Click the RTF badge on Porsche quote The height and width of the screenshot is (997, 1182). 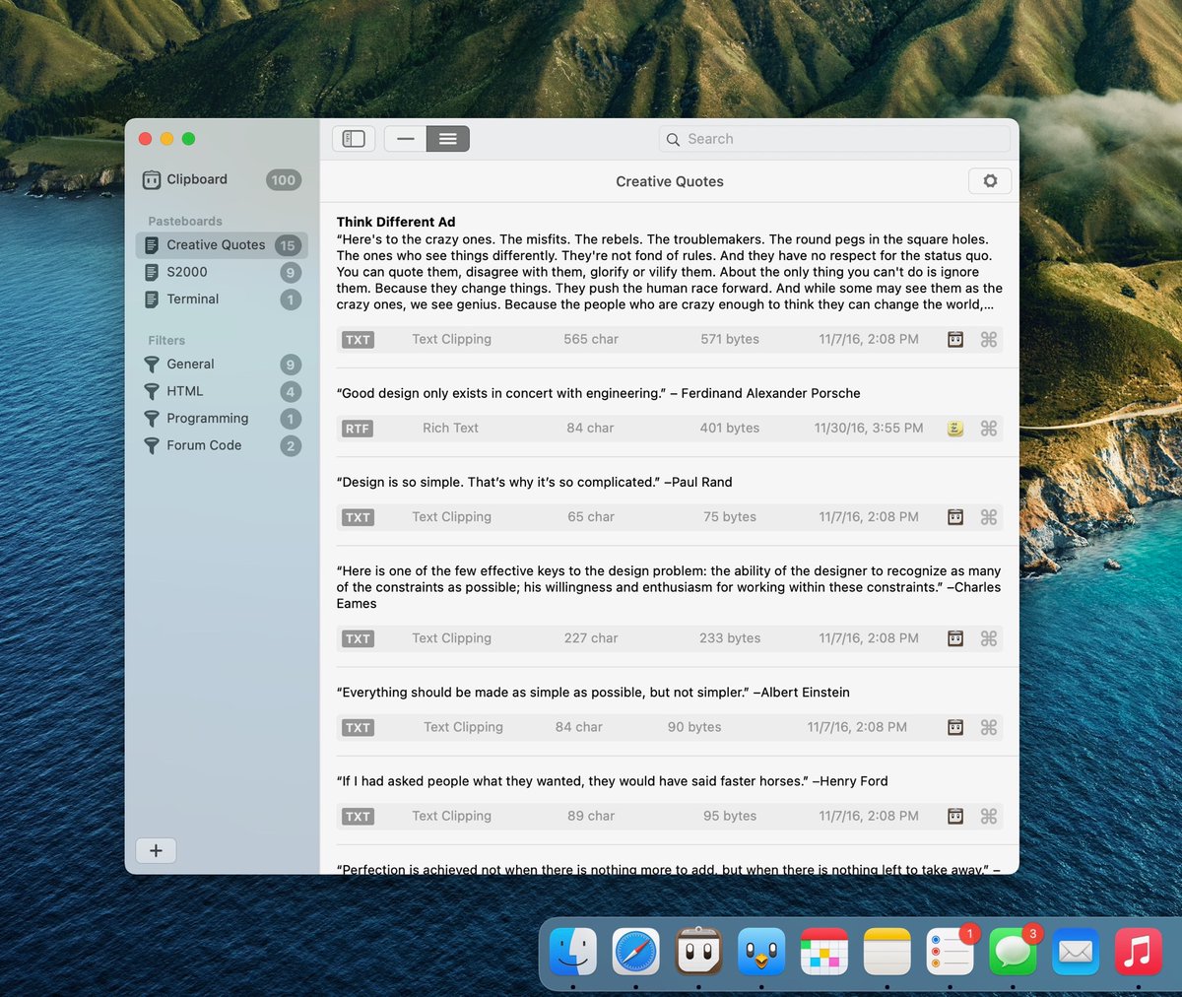click(x=358, y=429)
